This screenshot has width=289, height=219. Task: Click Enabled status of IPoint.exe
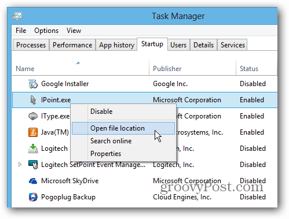pos(252,100)
